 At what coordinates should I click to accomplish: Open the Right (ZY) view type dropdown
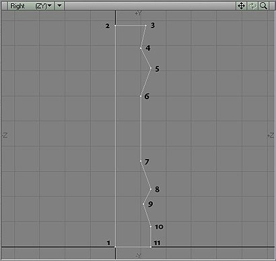pyautogui.click(x=31, y=6)
